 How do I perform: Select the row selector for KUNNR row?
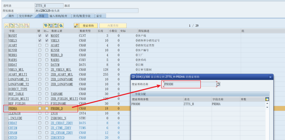(6, 50)
